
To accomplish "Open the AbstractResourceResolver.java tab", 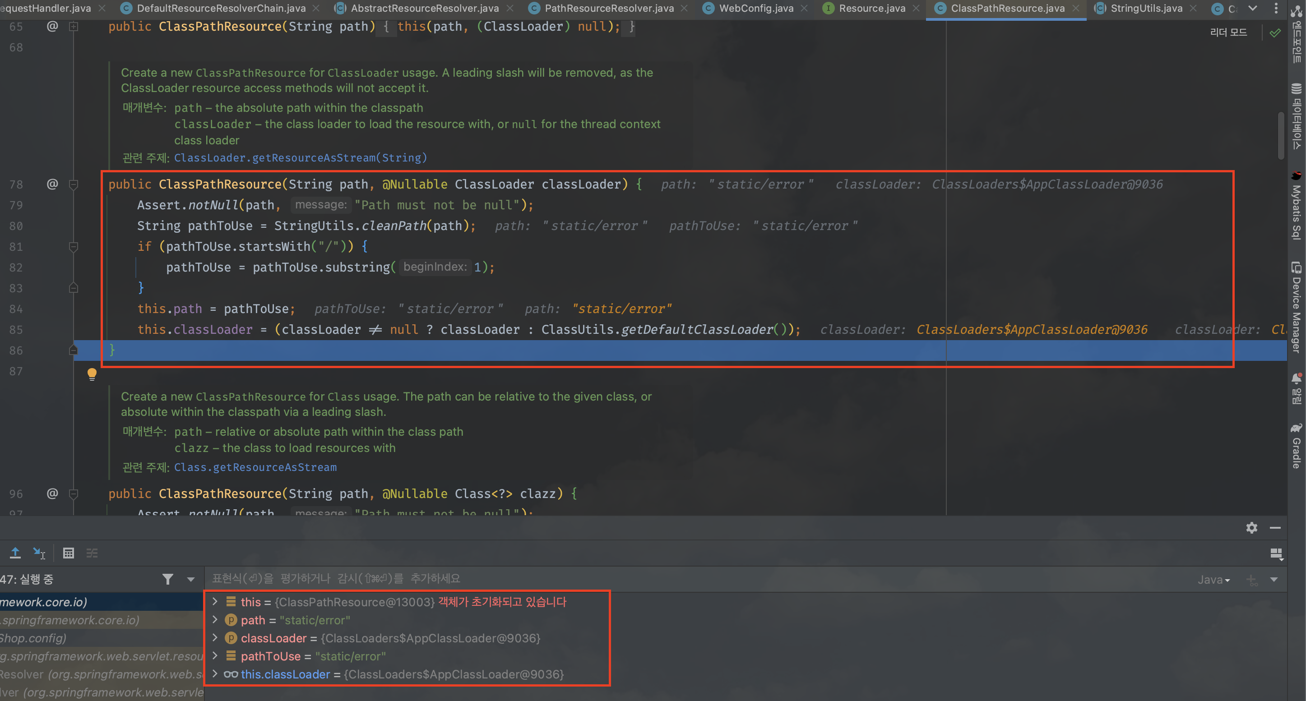I will pos(424,8).
